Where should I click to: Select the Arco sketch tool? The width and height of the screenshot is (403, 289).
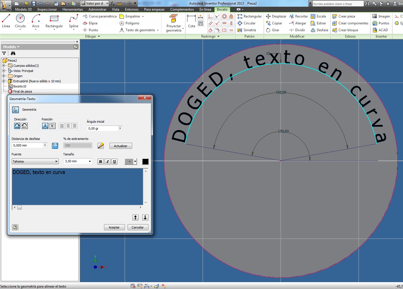click(x=36, y=22)
